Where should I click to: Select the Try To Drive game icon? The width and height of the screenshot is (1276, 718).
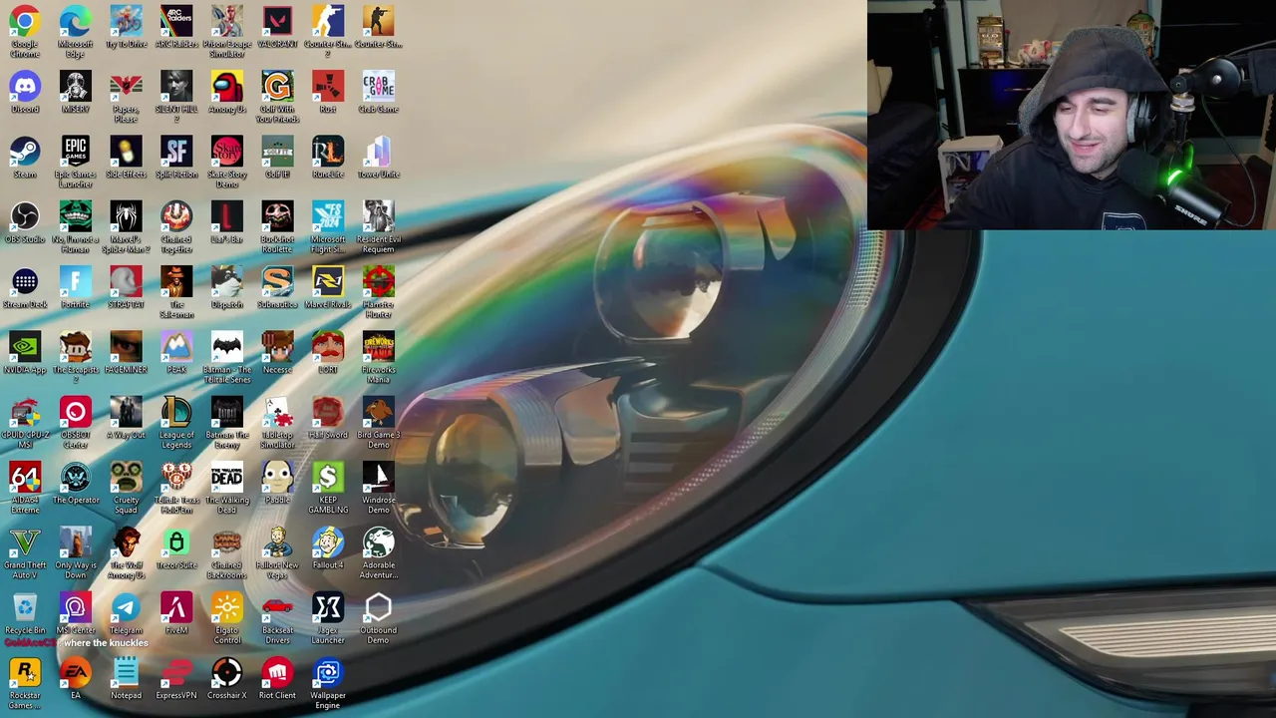(x=126, y=22)
